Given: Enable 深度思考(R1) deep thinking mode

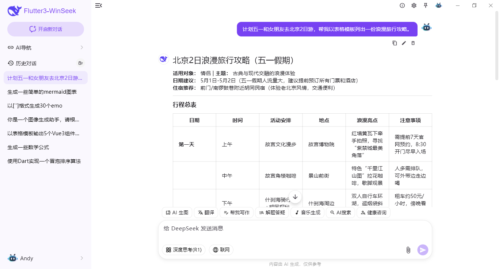Looking at the screenshot, I should pyautogui.click(x=183, y=250).
